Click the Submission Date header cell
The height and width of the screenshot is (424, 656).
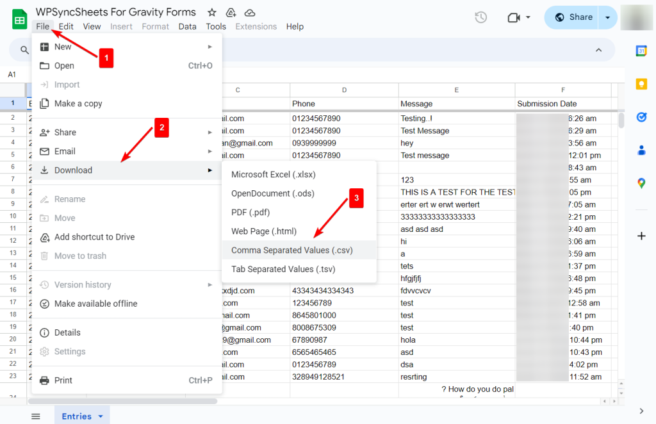tap(563, 104)
